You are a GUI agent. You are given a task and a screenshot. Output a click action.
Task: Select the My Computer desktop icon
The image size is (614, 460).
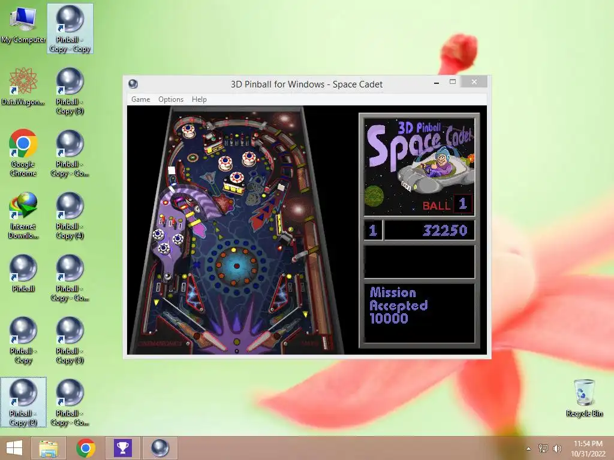pos(23,25)
